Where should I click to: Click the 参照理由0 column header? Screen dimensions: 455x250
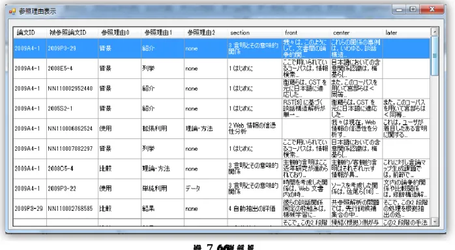click(x=119, y=33)
